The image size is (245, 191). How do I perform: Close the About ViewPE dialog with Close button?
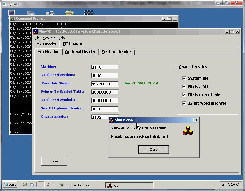pos(154,150)
